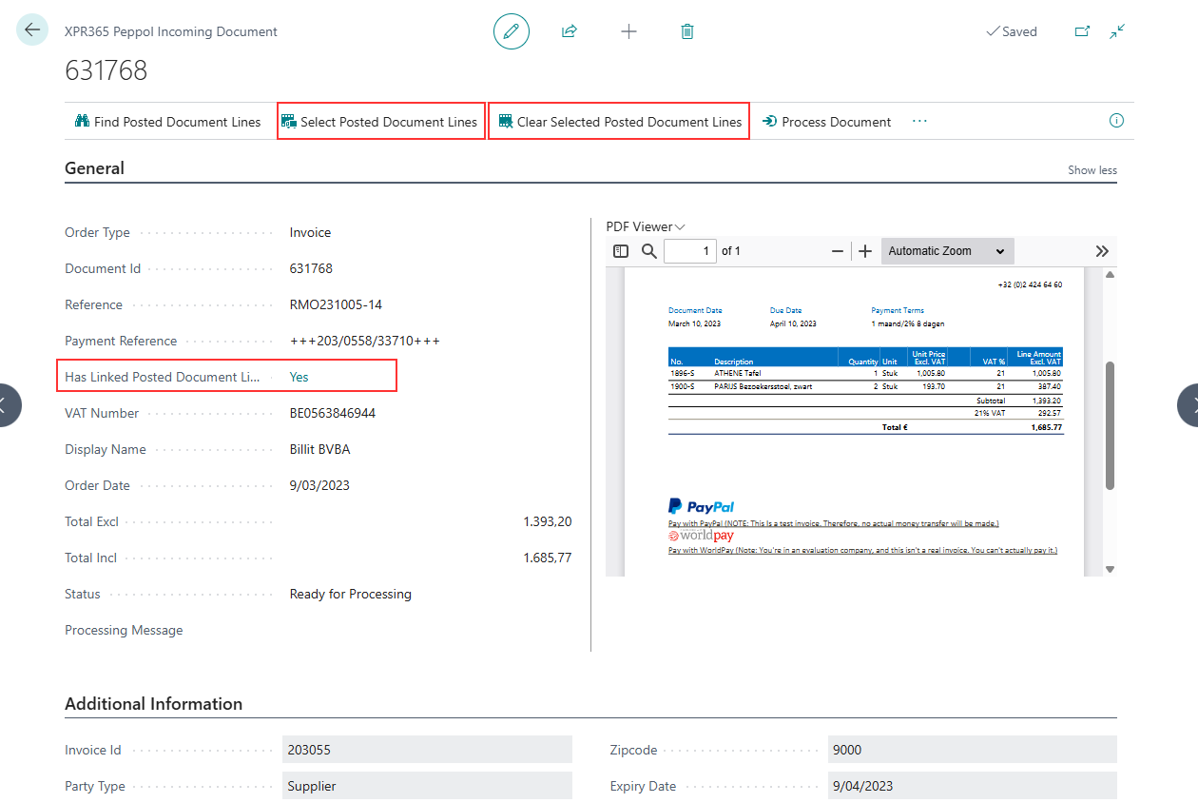Image resolution: width=1198 pixels, height=803 pixels.
Task: Click PARIJS Bezoekersstoel row in PDF
Action: [865, 386]
